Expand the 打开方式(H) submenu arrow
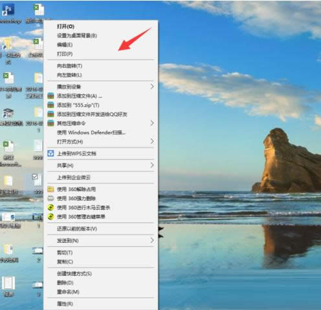 click(x=152, y=141)
